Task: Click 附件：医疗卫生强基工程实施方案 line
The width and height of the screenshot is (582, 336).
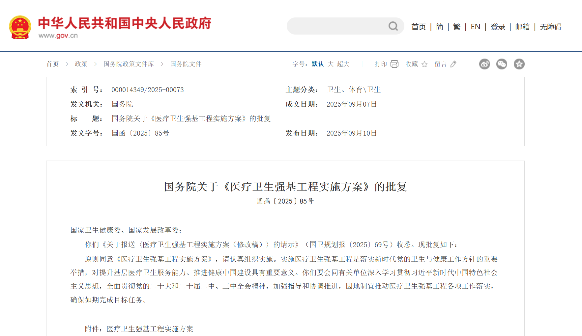Action: pos(139,329)
